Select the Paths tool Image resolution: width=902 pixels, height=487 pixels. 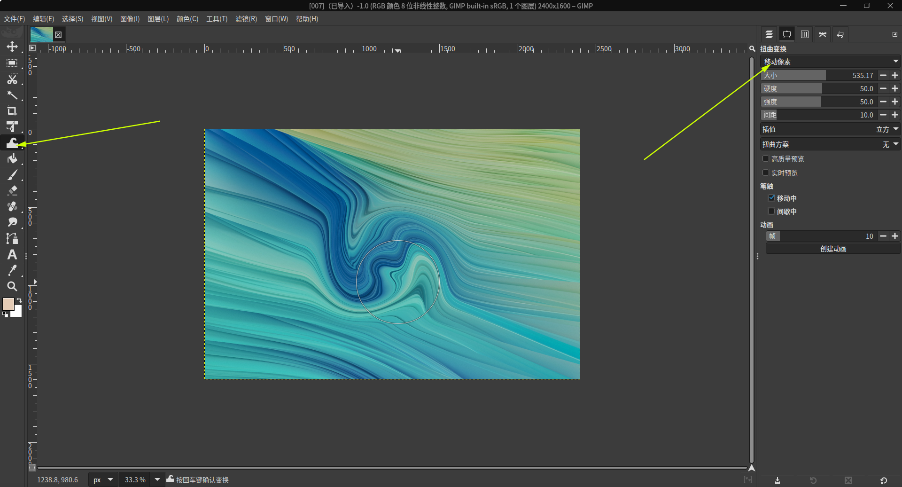click(12, 238)
